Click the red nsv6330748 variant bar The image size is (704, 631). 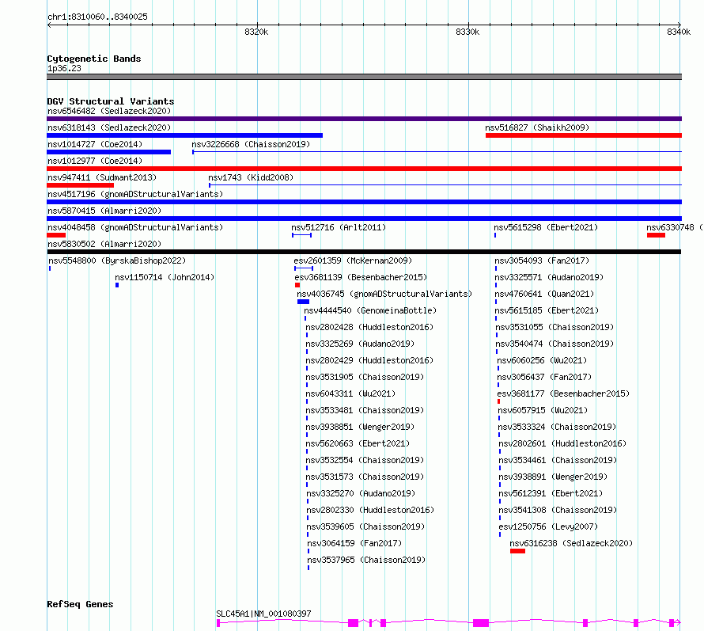[656, 235]
